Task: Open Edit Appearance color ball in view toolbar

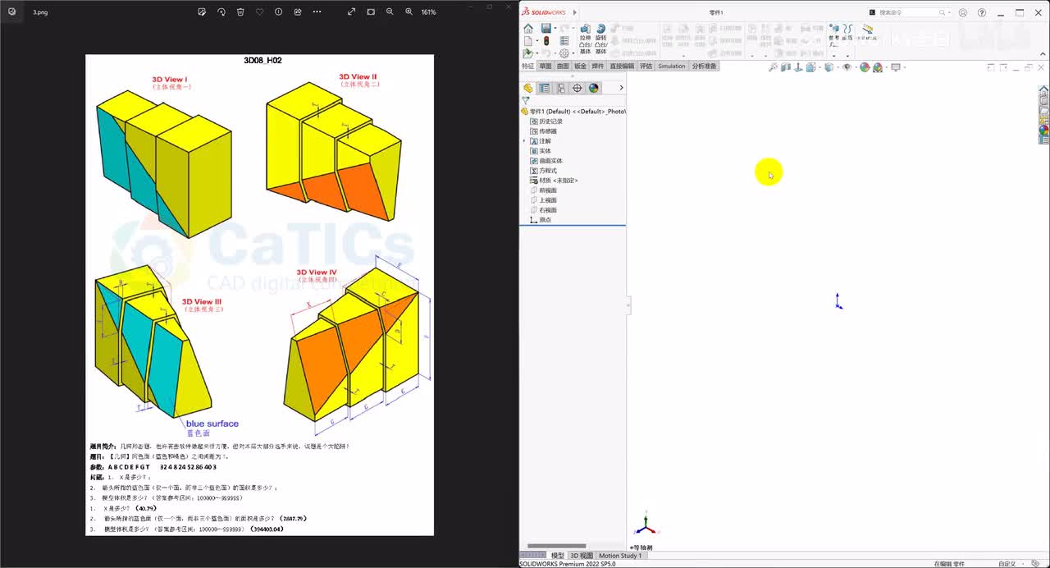Action: (865, 67)
